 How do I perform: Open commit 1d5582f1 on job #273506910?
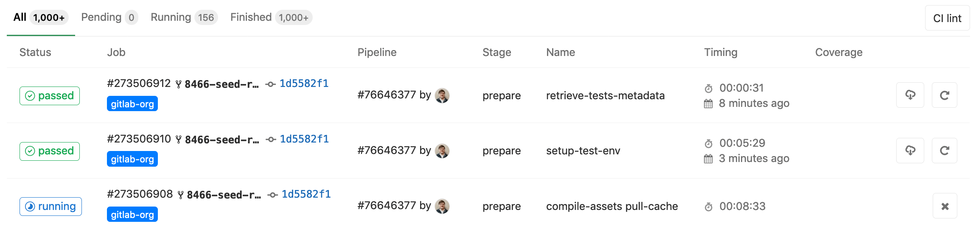coord(304,139)
